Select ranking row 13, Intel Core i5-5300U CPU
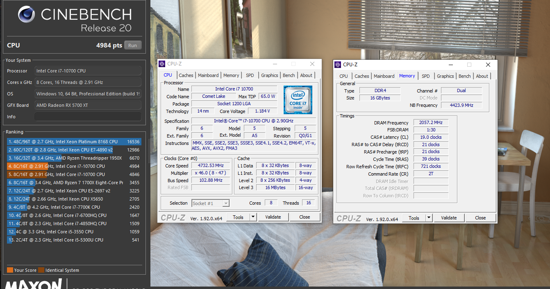 point(74,240)
